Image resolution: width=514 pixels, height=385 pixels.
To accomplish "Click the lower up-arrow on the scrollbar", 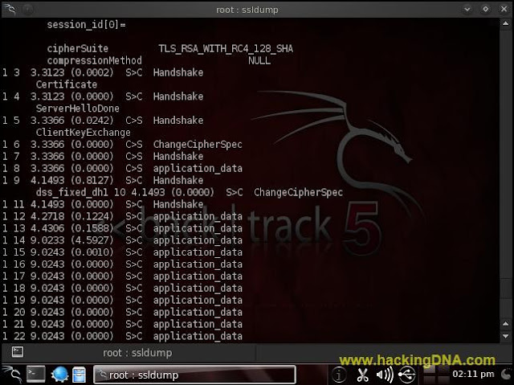I will pos(505,324).
